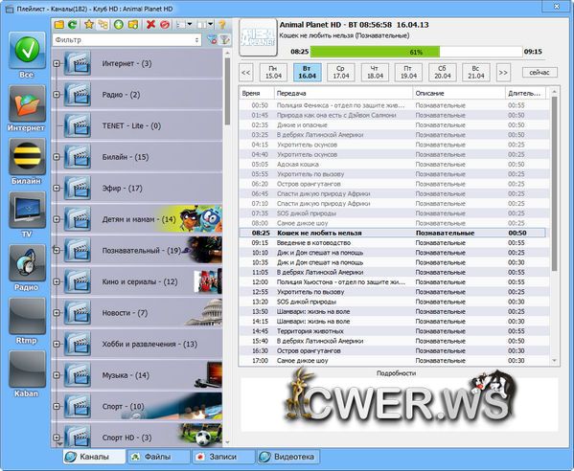The height and width of the screenshot is (471, 574).
Task: Expand the 'Спорт - (10)' group
Action: (57, 406)
